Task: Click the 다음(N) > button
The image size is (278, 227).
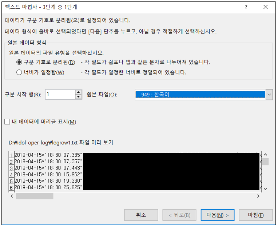Action: tap(218, 215)
